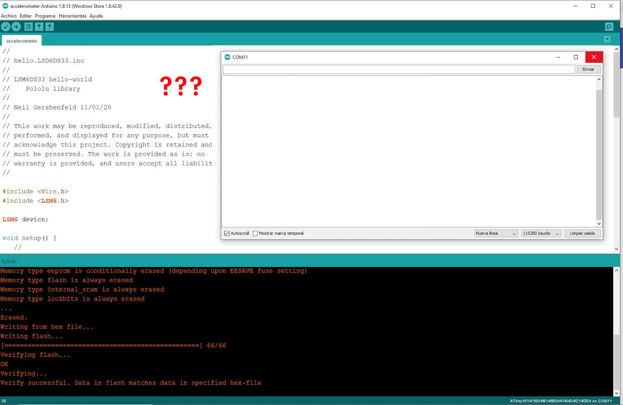Click the '#include <Wire.h>' line
The height and width of the screenshot is (405, 623).
pyautogui.click(x=35, y=192)
